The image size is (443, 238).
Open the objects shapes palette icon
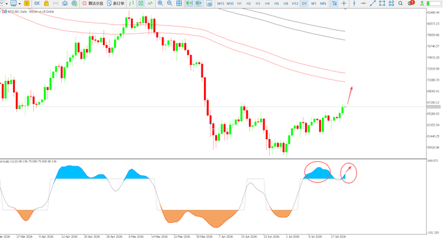click(392, 3)
